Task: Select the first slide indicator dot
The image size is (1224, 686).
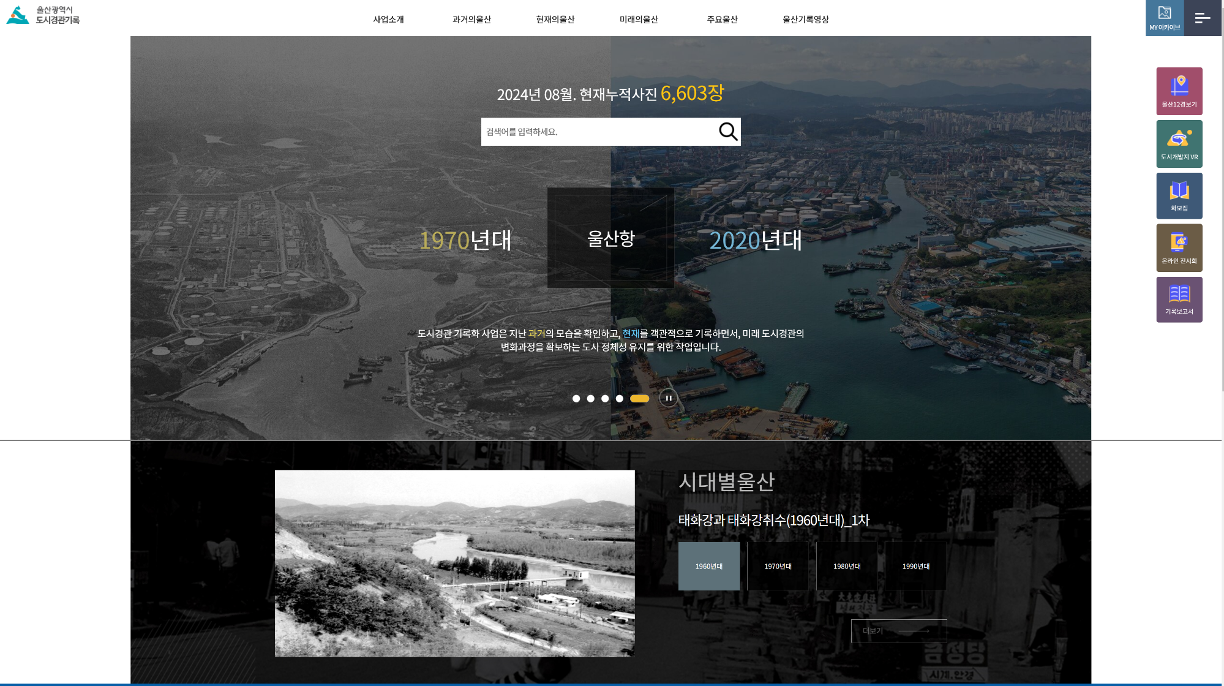Action: click(576, 399)
